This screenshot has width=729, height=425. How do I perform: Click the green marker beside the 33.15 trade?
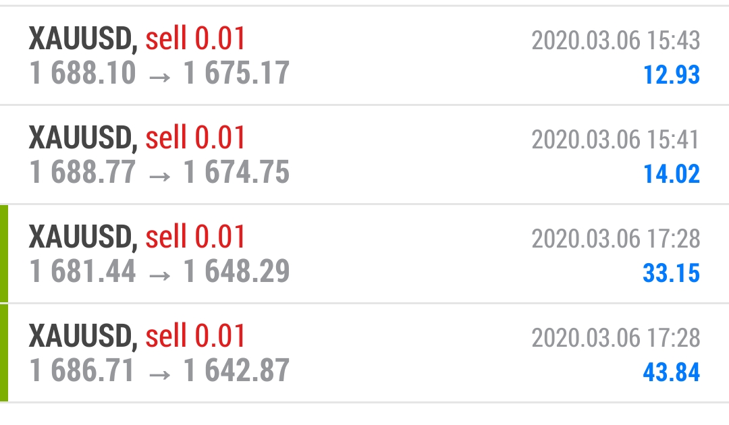pos(4,254)
